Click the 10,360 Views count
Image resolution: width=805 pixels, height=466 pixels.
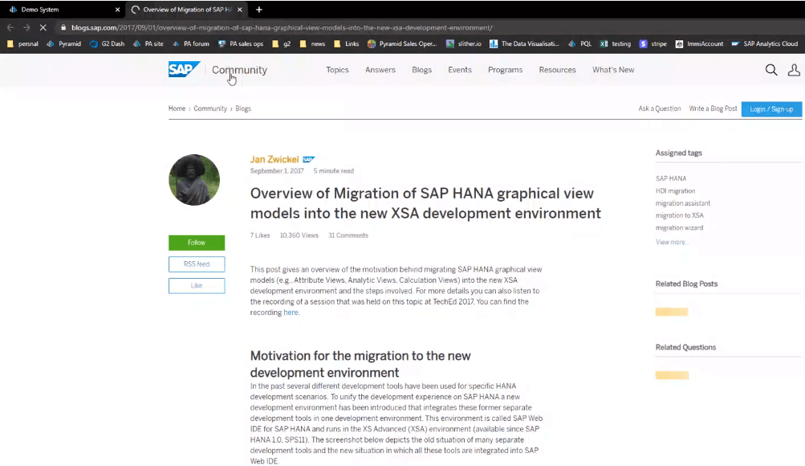click(x=299, y=235)
